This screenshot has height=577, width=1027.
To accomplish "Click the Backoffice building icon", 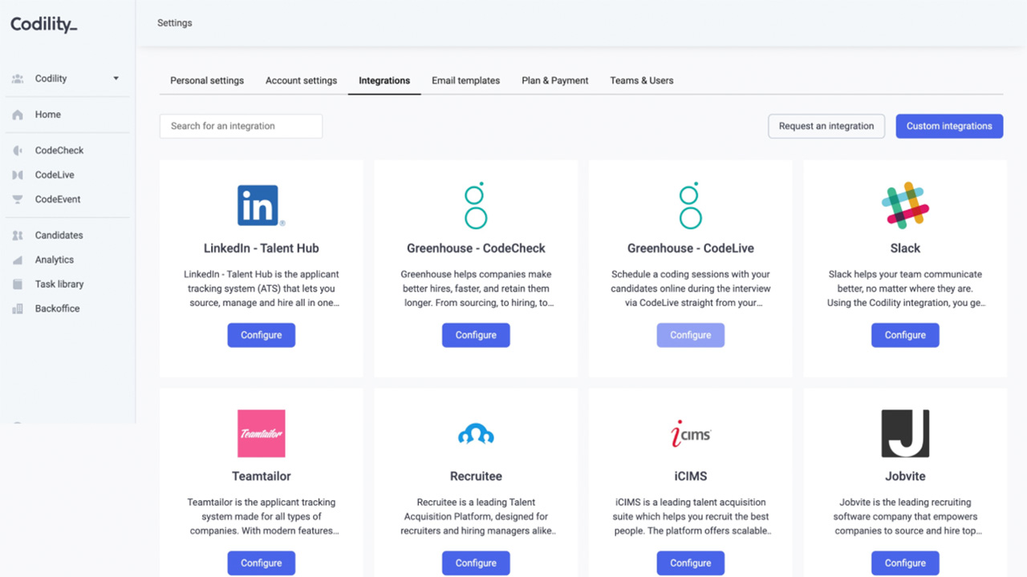I will tap(18, 309).
